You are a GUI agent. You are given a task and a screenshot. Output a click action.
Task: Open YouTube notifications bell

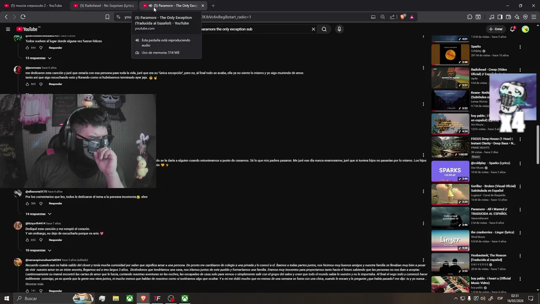click(512, 29)
